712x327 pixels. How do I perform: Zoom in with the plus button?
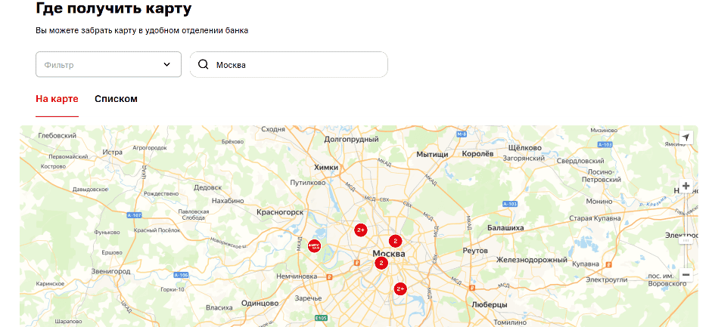tap(686, 186)
